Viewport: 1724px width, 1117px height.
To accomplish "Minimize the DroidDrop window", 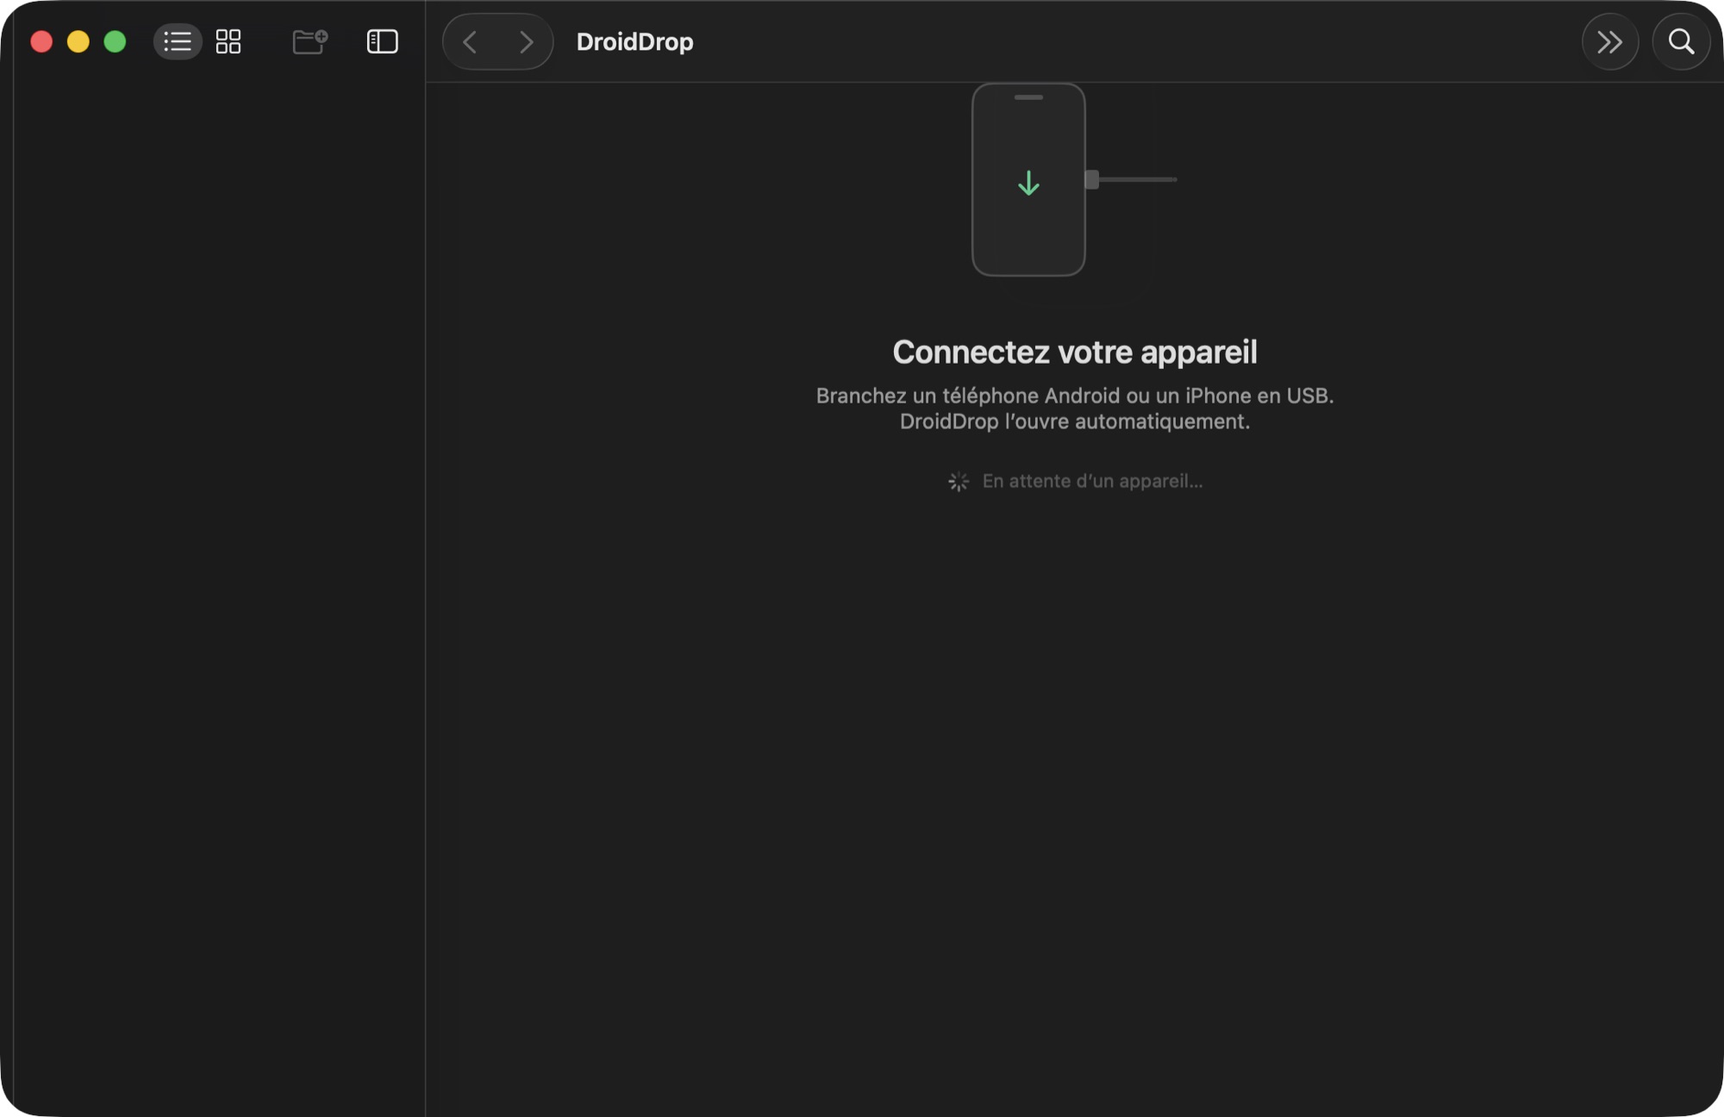I will coord(78,41).
